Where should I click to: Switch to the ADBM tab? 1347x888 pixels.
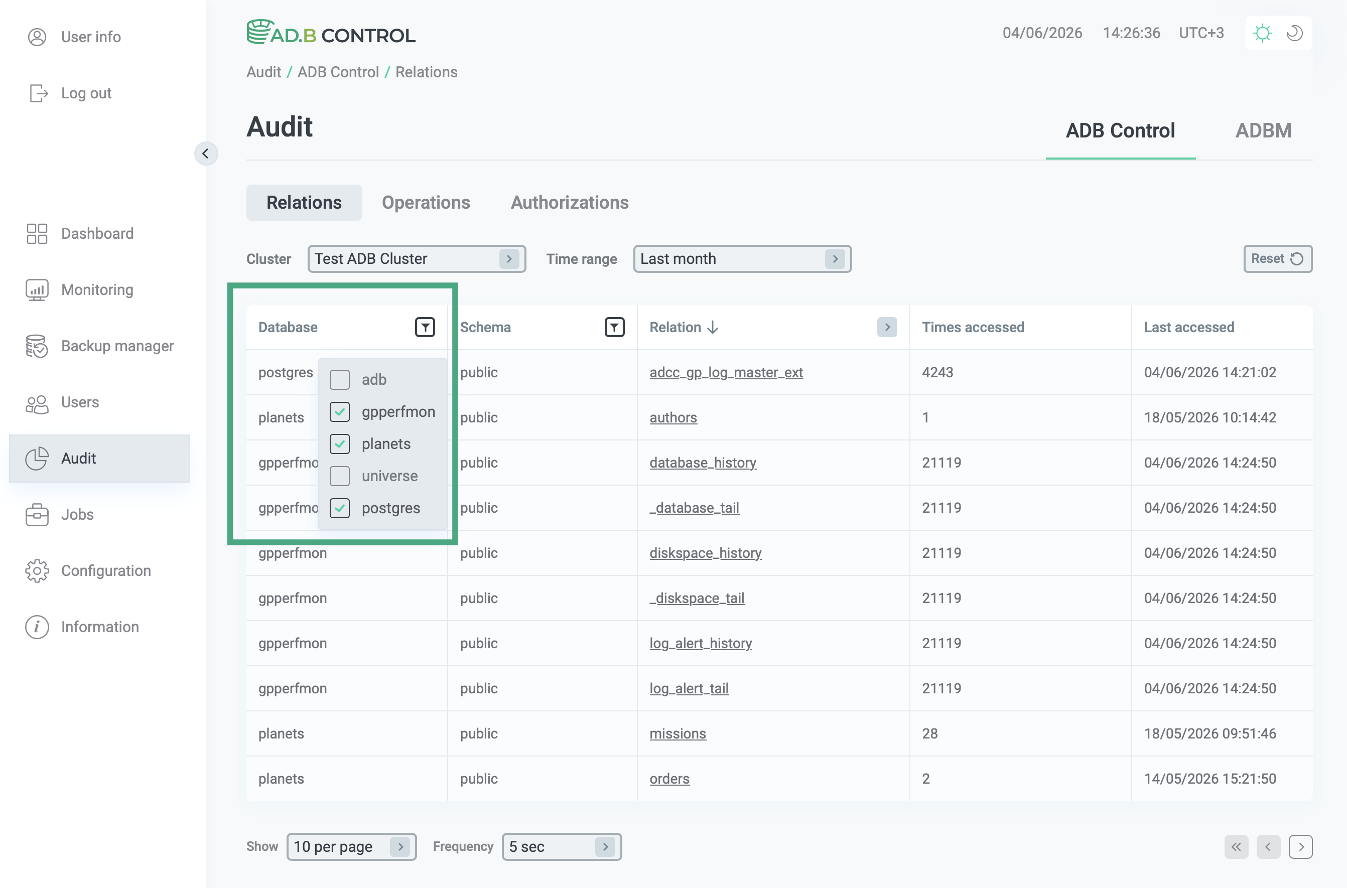point(1263,131)
